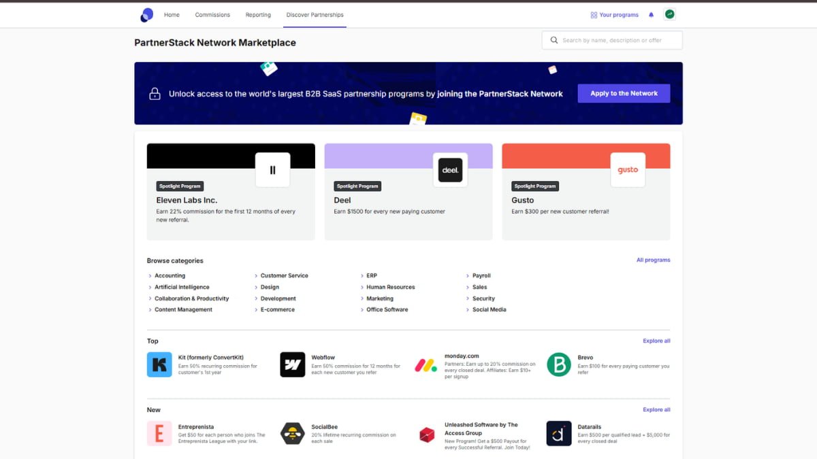
Task: Click the Entreprenista program title
Action: click(196, 427)
